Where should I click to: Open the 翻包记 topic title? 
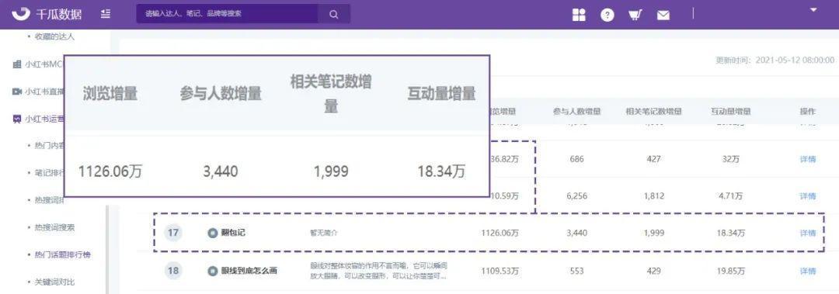233,233
